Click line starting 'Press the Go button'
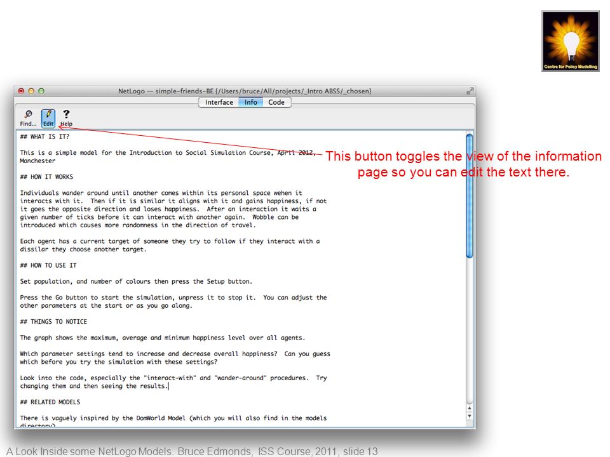Viewport: 610px width, 457px height. [173, 298]
